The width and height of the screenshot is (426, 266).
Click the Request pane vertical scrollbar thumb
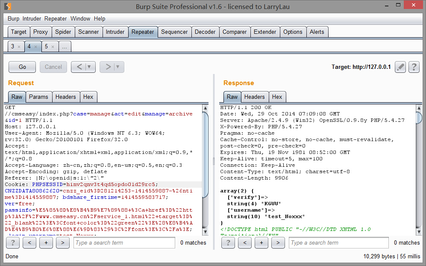206,154
